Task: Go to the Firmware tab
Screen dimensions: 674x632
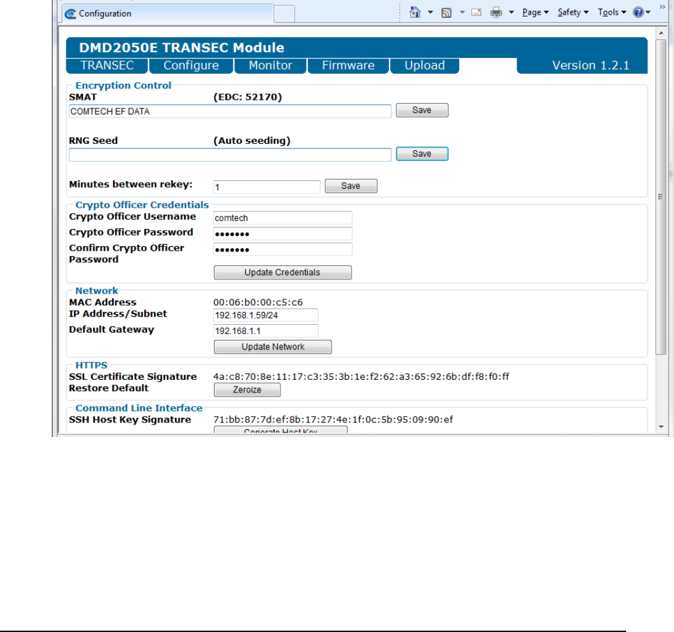Action: coord(348,65)
